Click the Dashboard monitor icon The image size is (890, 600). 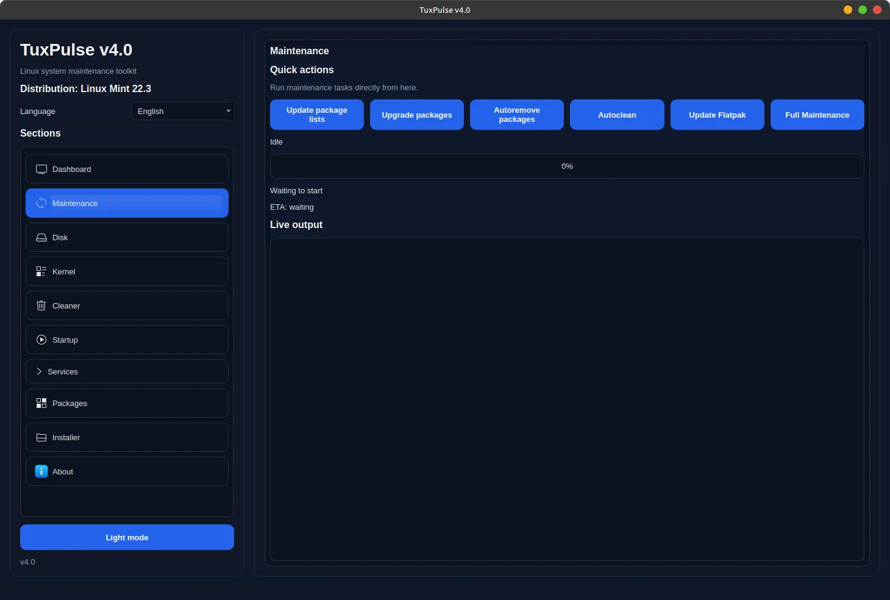tap(41, 169)
